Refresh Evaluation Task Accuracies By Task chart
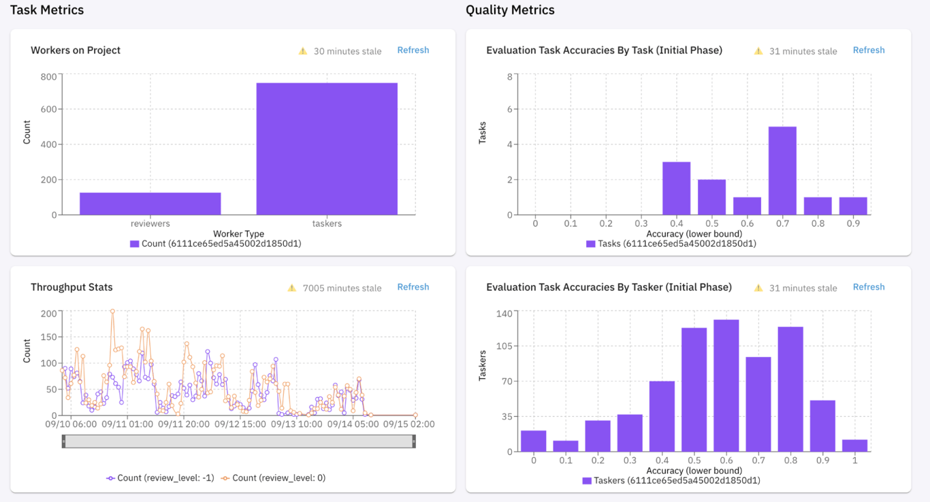This screenshot has height=502, width=930. click(868, 50)
